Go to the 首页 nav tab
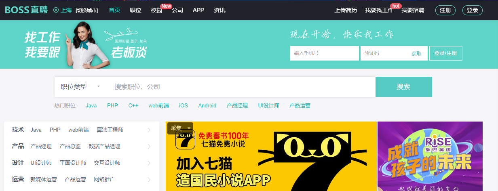Viewport: 498px width, 191px height. pyautogui.click(x=114, y=10)
